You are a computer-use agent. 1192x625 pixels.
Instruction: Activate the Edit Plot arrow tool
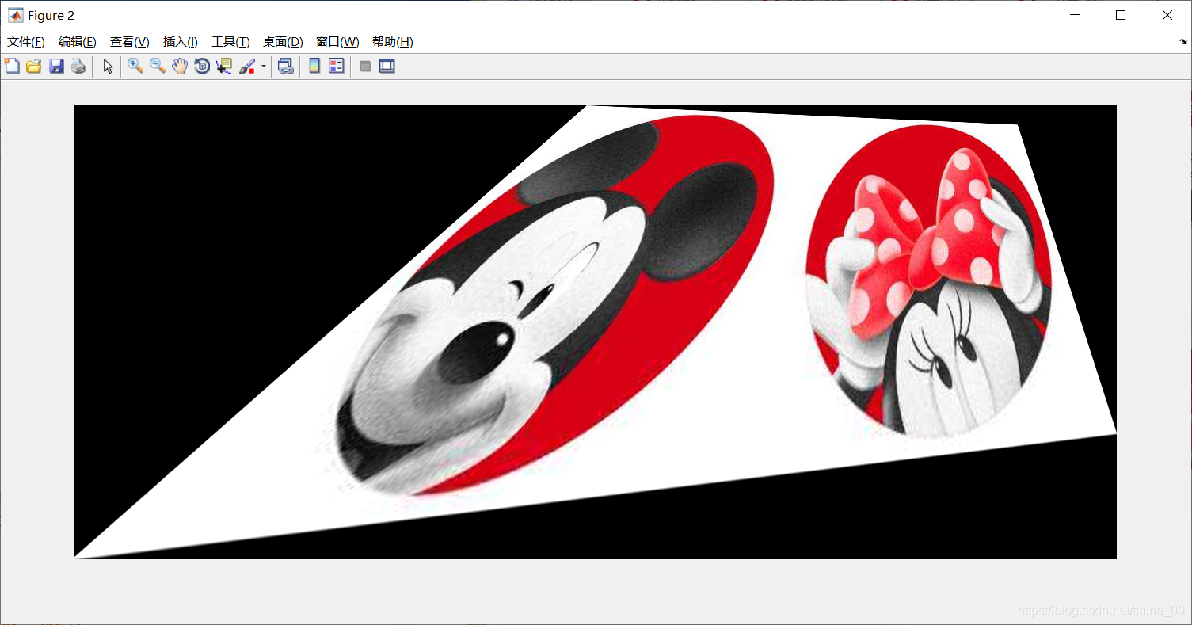pyautogui.click(x=108, y=67)
